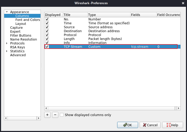
Task: Click OK to apply preferences
Action: (127, 125)
